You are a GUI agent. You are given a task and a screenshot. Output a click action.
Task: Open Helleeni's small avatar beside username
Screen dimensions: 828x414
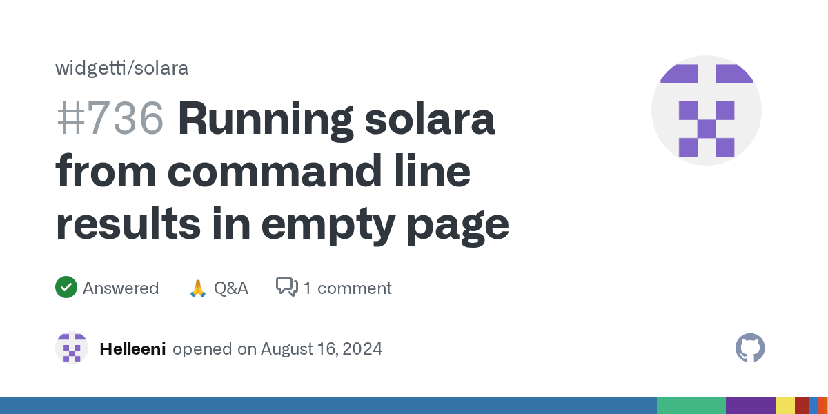pos(72,348)
